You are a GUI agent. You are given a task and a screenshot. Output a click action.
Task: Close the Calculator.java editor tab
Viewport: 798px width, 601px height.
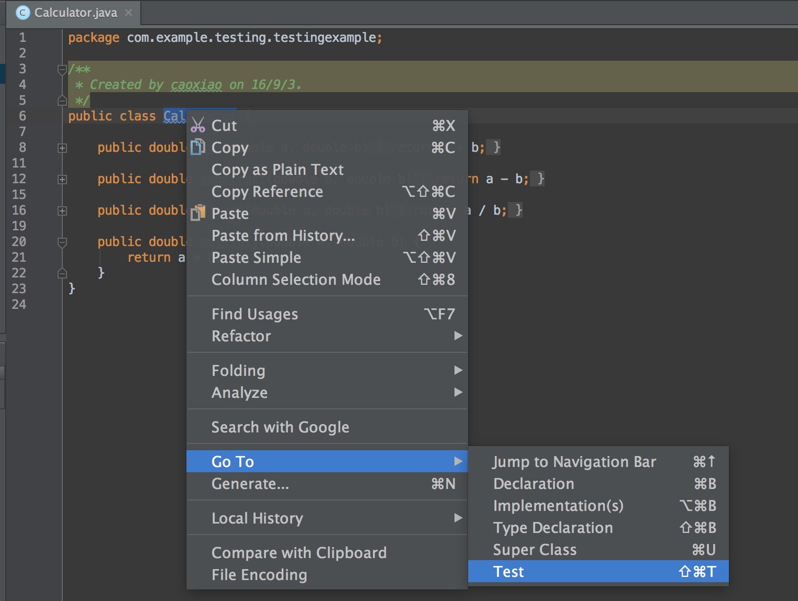(x=128, y=13)
